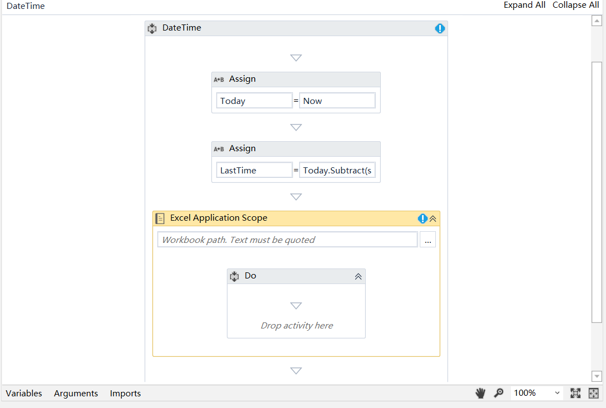The width and height of the screenshot is (606, 408).
Task: Click the vertical scrollbar down arrow
Action: coord(597,376)
